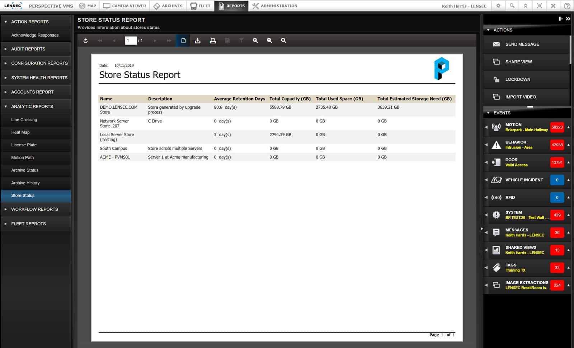This screenshot has height=348, width=574.
Task: Click the Behavior warning triangle icon
Action: (496, 145)
